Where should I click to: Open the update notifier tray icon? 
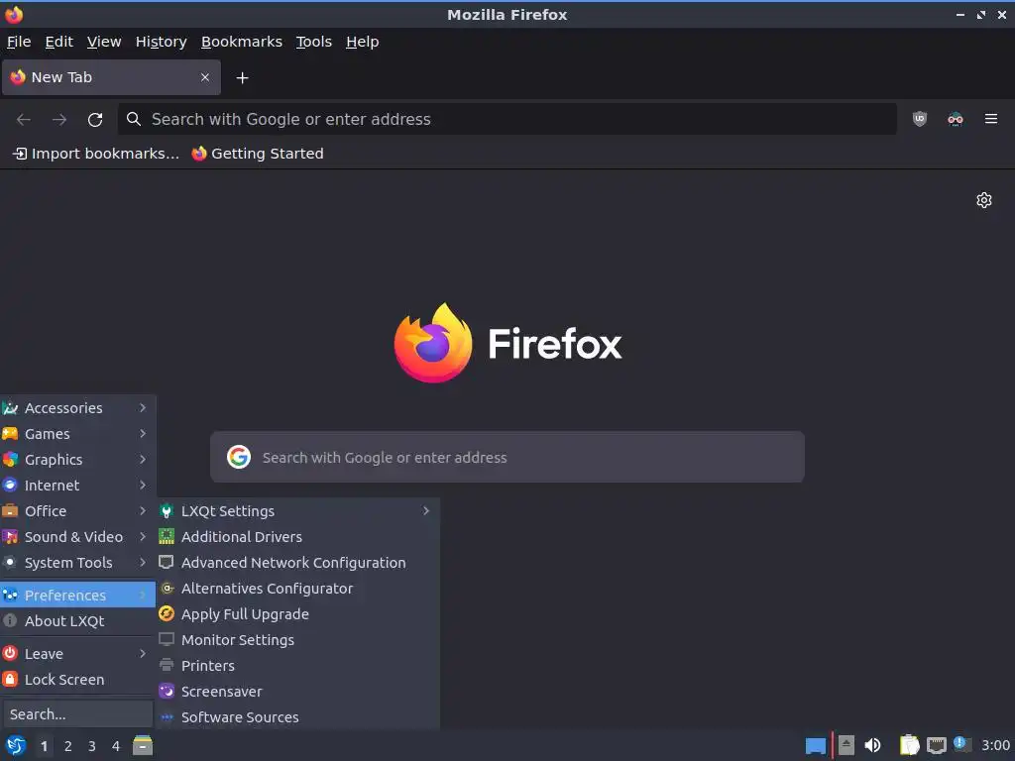click(962, 744)
